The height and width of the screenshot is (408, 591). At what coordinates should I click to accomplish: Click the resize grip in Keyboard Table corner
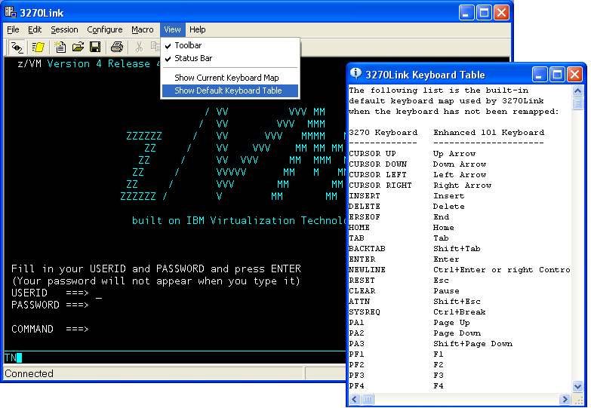[577, 400]
